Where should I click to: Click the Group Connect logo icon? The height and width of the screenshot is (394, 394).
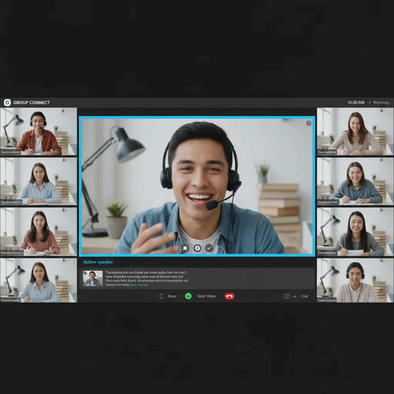tap(7, 102)
